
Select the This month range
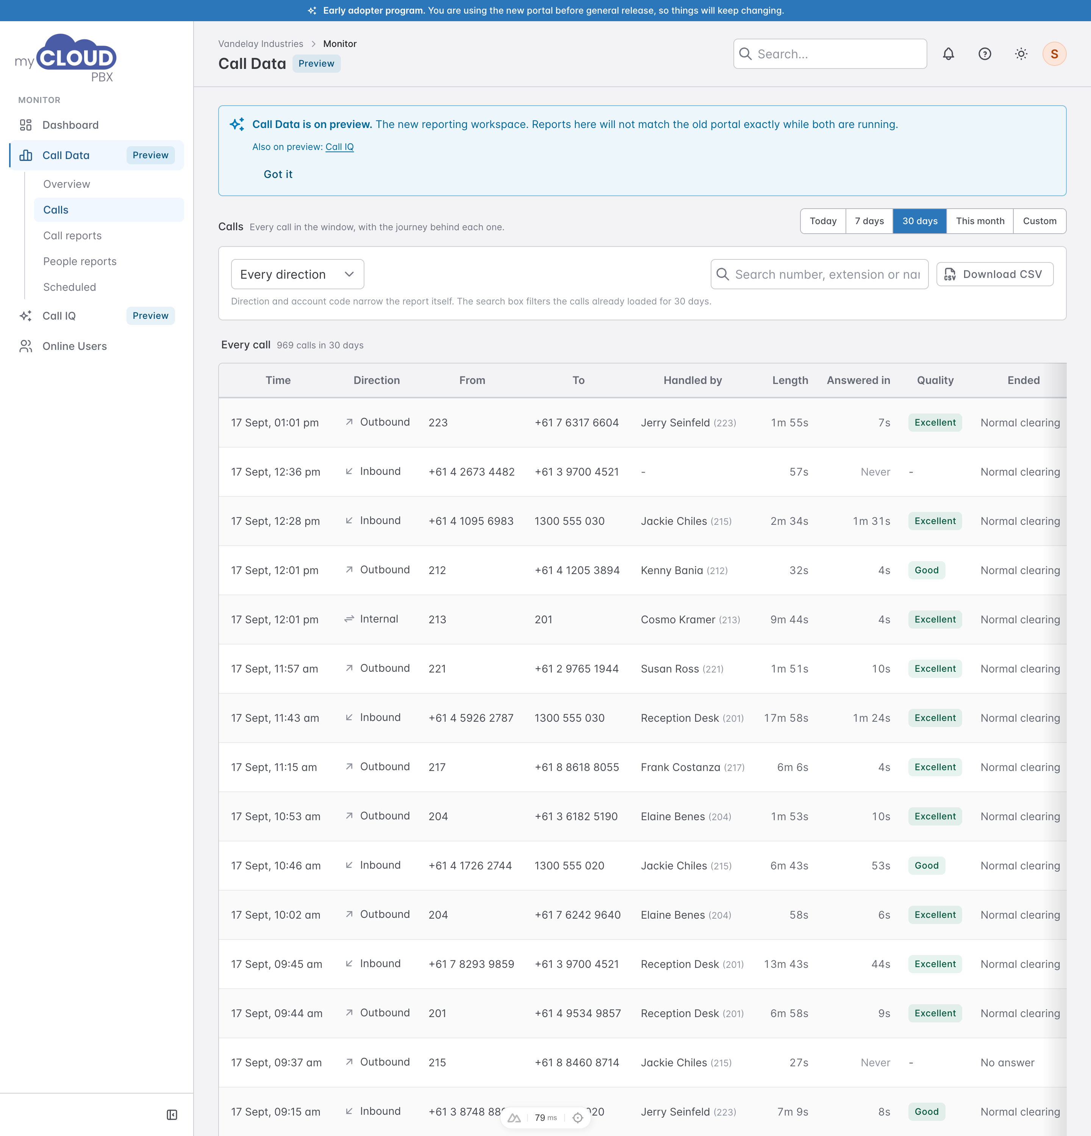click(980, 221)
